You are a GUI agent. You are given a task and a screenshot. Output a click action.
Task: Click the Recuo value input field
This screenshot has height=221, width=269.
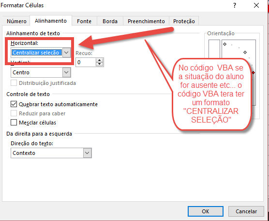click(x=86, y=62)
